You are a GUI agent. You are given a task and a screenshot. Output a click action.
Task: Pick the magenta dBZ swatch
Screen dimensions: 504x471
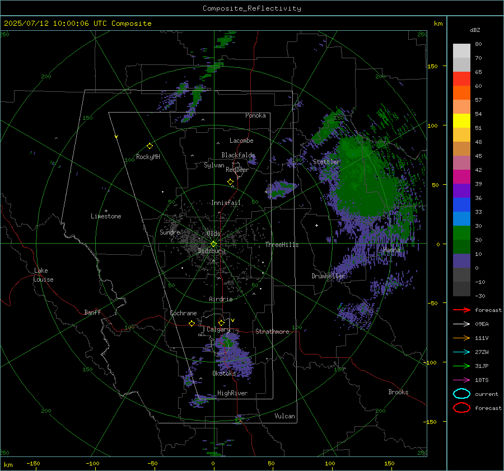pyautogui.click(x=461, y=176)
